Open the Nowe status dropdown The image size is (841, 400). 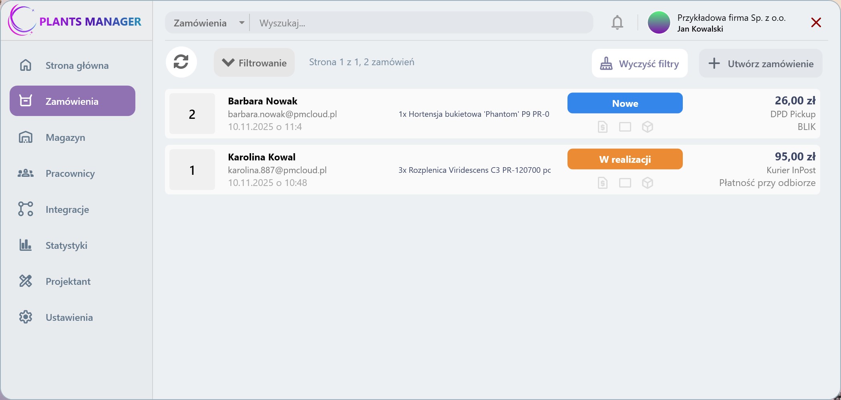(x=625, y=103)
